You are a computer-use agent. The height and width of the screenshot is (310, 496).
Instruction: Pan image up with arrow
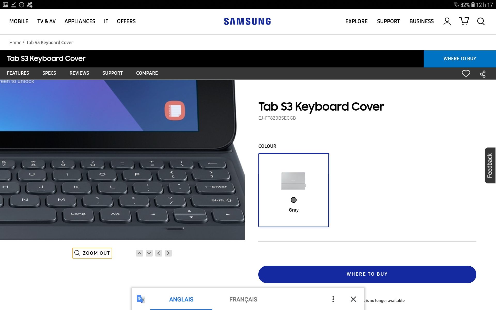pyautogui.click(x=139, y=253)
